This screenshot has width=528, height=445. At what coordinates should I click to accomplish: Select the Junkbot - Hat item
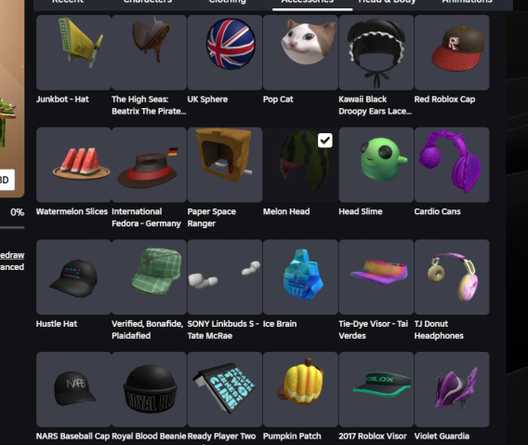73,52
